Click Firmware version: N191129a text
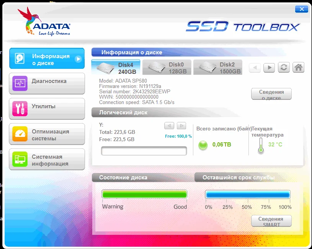Image resolution: width=312 pixels, height=249 pixels. click(x=130, y=86)
